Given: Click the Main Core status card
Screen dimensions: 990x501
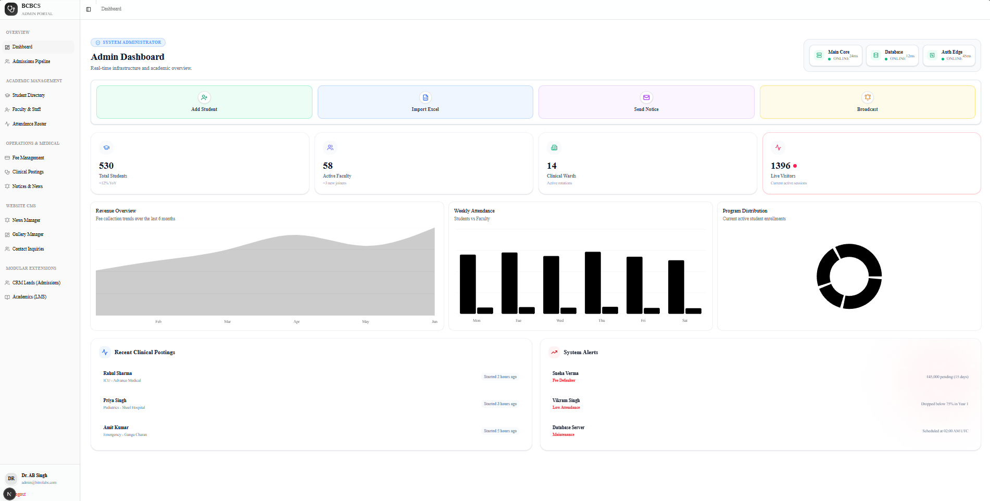Looking at the screenshot, I should pyautogui.click(x=835, y=55).
